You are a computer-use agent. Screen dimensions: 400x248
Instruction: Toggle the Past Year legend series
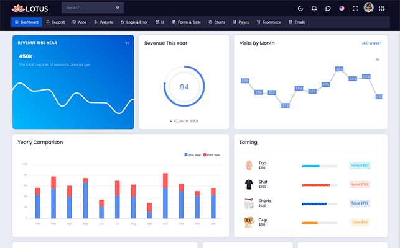(212, 154)
